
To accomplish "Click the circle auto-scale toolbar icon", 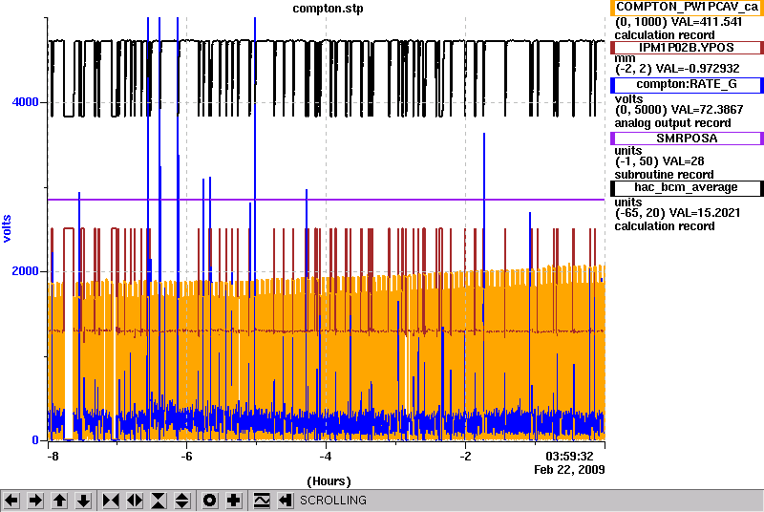I will (x=209, y=501).
